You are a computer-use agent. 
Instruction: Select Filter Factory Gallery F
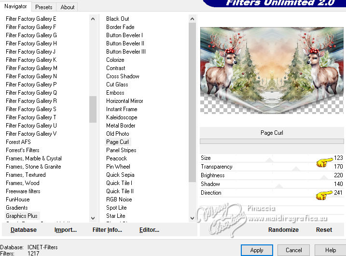coord(31,27)
